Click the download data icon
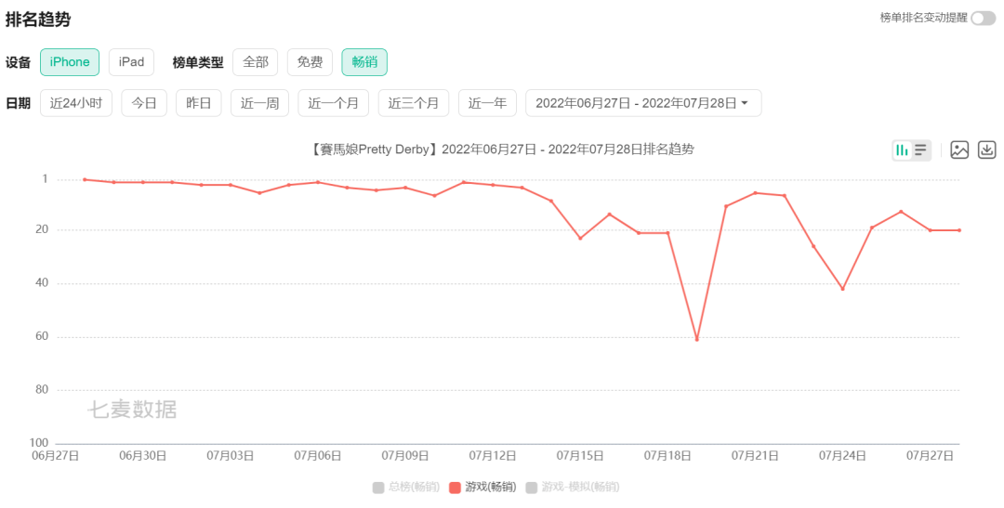The height and width of the screenshot is (508, 1004). click(986, 150)
